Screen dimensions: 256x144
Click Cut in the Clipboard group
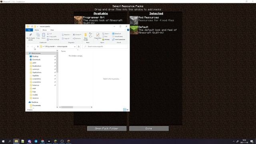50,34
